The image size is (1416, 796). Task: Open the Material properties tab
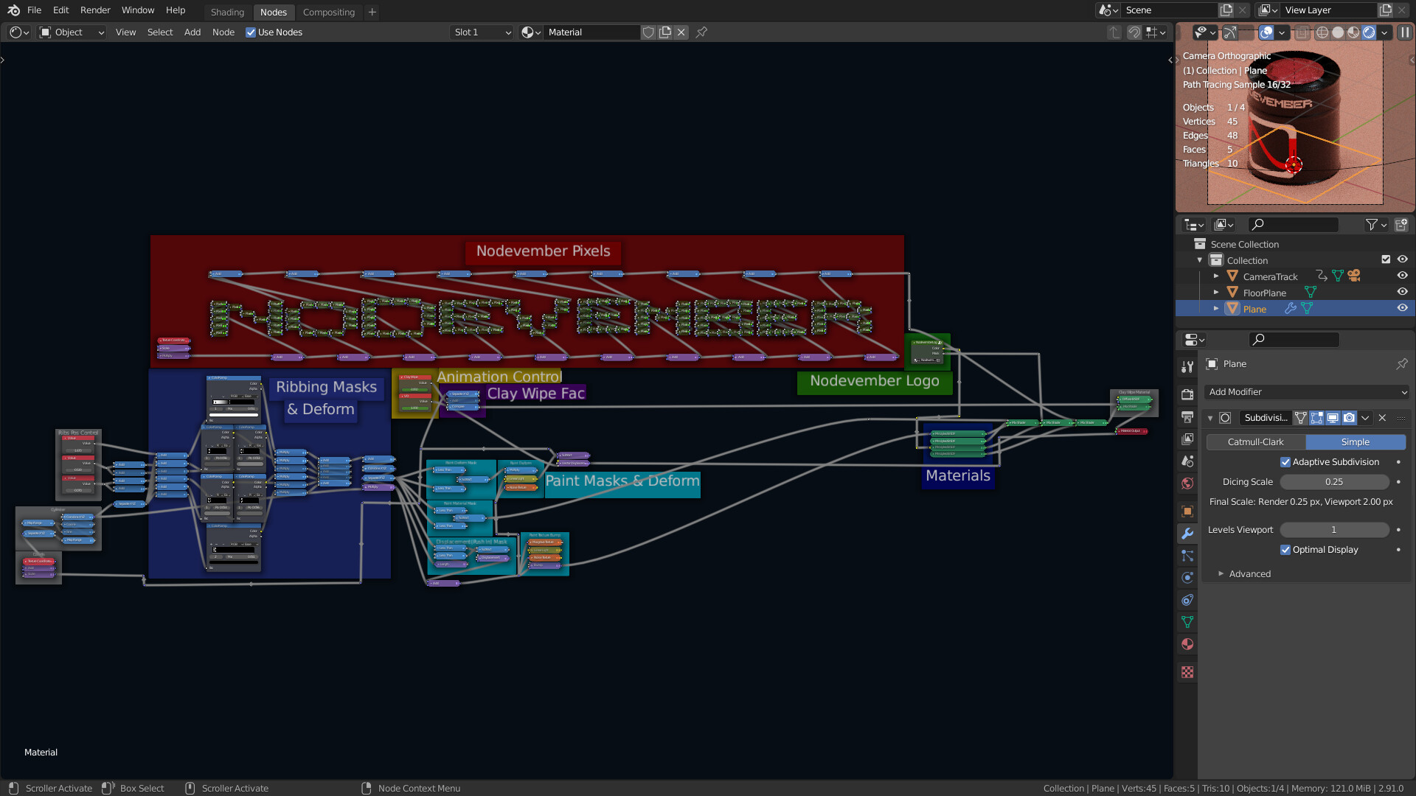(1187, 644)
